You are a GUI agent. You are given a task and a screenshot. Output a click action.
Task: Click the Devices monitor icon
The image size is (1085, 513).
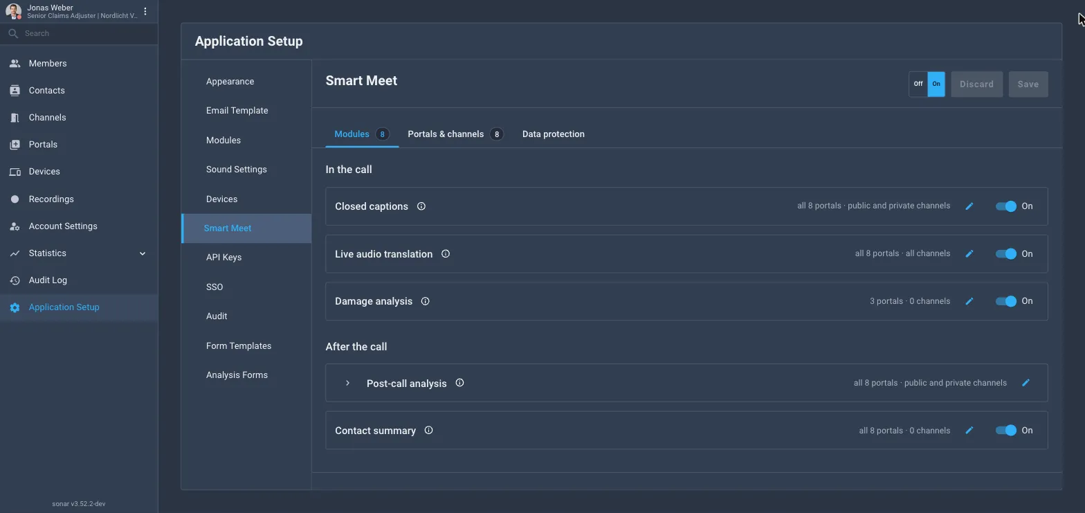pyautogui.click(x=15, y=172)
